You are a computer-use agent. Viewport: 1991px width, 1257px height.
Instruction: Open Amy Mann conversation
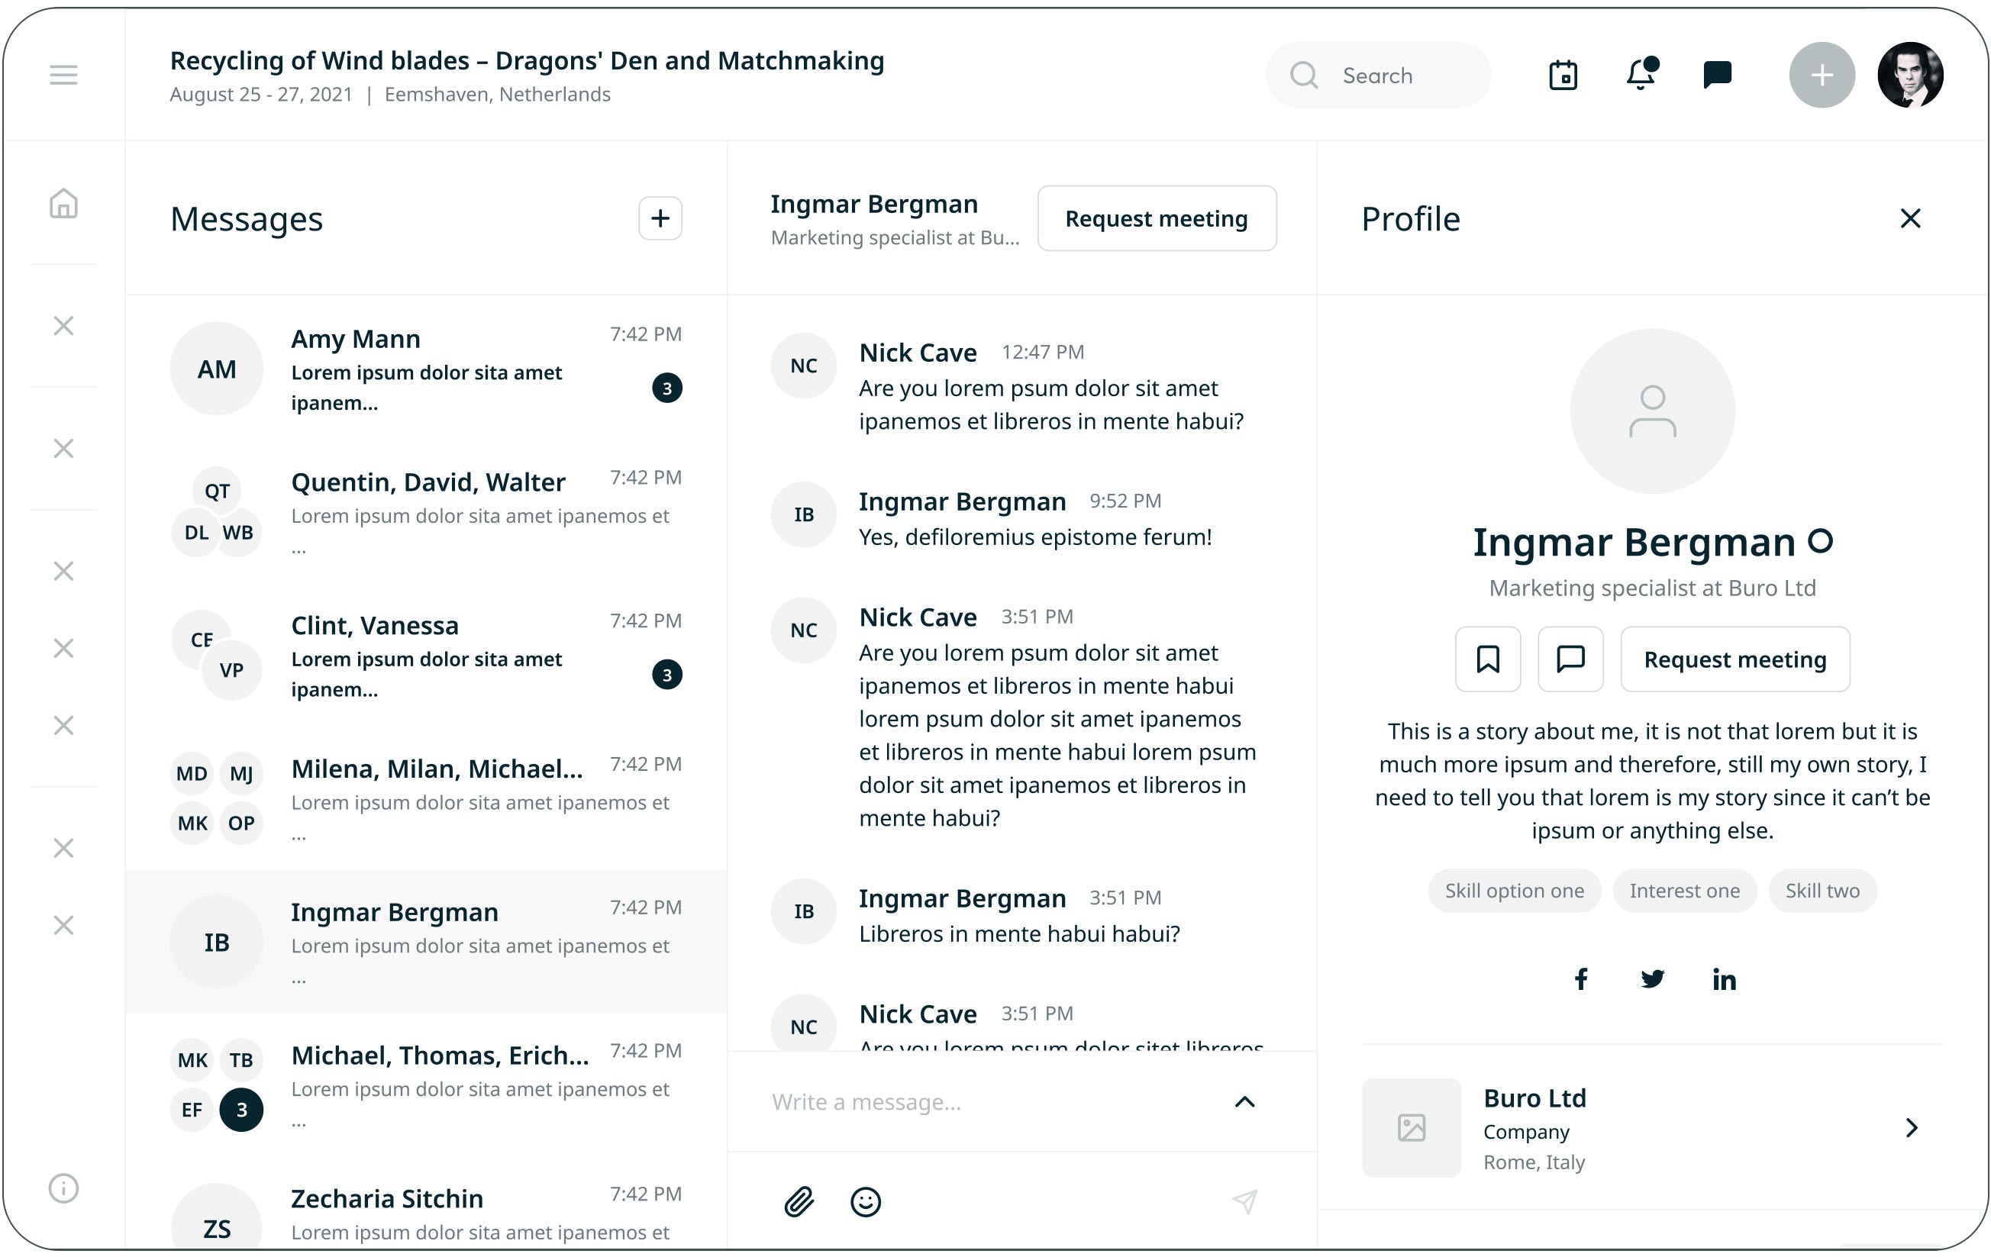click(426, 369)
